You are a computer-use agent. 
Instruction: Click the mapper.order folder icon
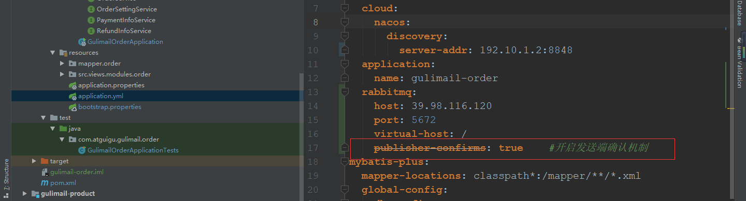pyautogui.click(x=73, y=64)
